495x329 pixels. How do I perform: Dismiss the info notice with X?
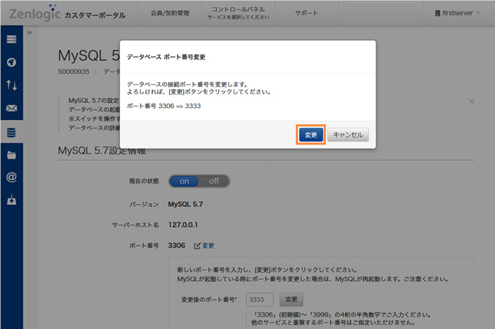click(472, 102)
